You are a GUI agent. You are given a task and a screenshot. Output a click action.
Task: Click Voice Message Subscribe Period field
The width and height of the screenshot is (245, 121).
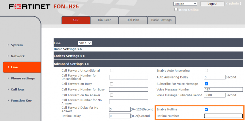pyautogui.click(x=215, y=95)
